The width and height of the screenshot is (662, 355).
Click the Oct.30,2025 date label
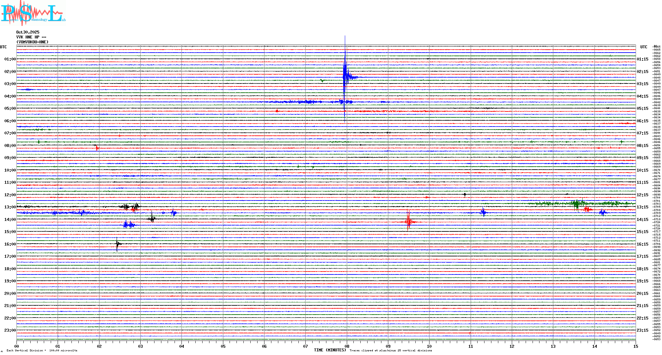coord(28,32)
